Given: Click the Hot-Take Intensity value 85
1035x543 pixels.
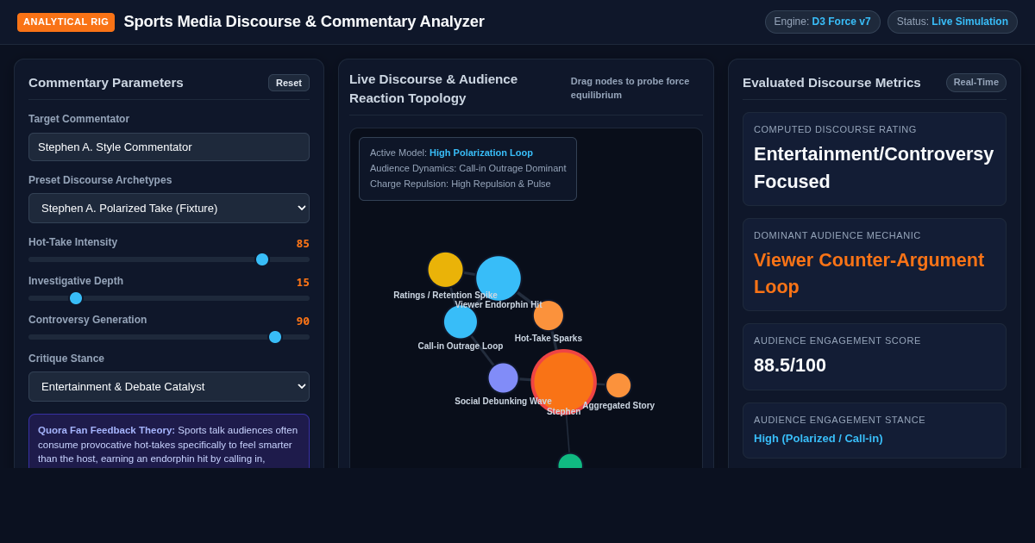Looking at the screenshot, I should 303,244.
